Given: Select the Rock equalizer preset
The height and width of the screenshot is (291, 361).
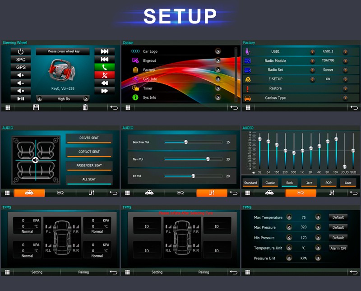Looking at the screenshot, I should tap(289, 183).
